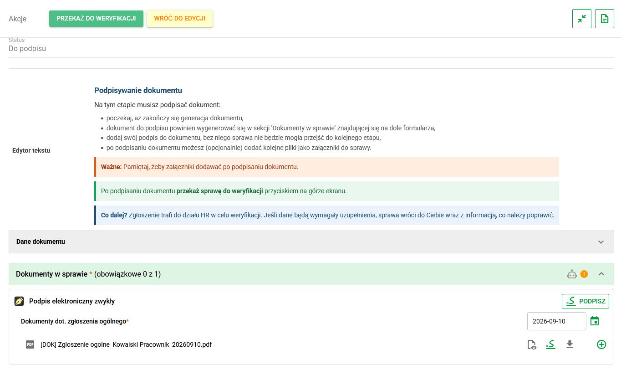Expand the Dane dokumentu section
The height and width of the screenshot is (375, 621).
(601, 242)
